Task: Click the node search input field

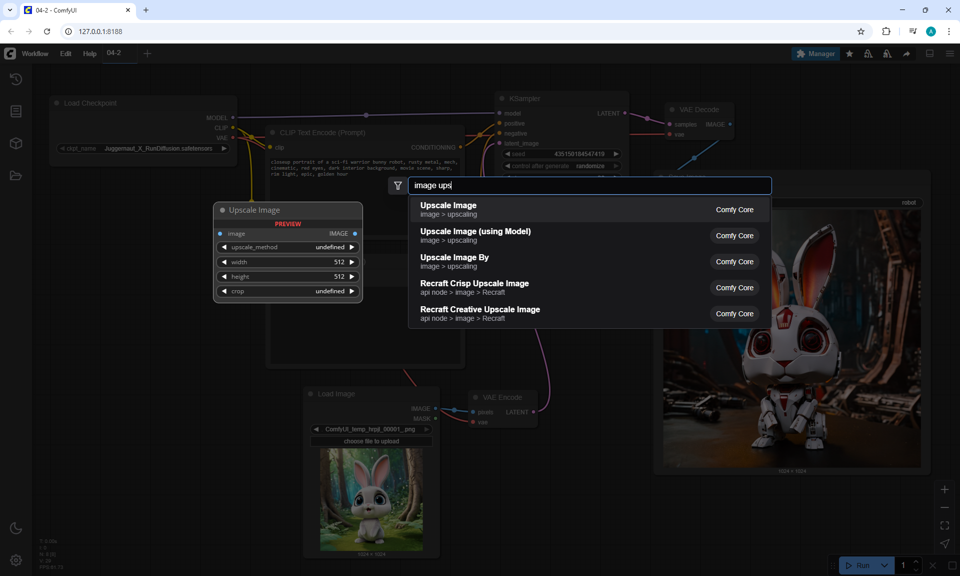Action: tap(590, 186)
